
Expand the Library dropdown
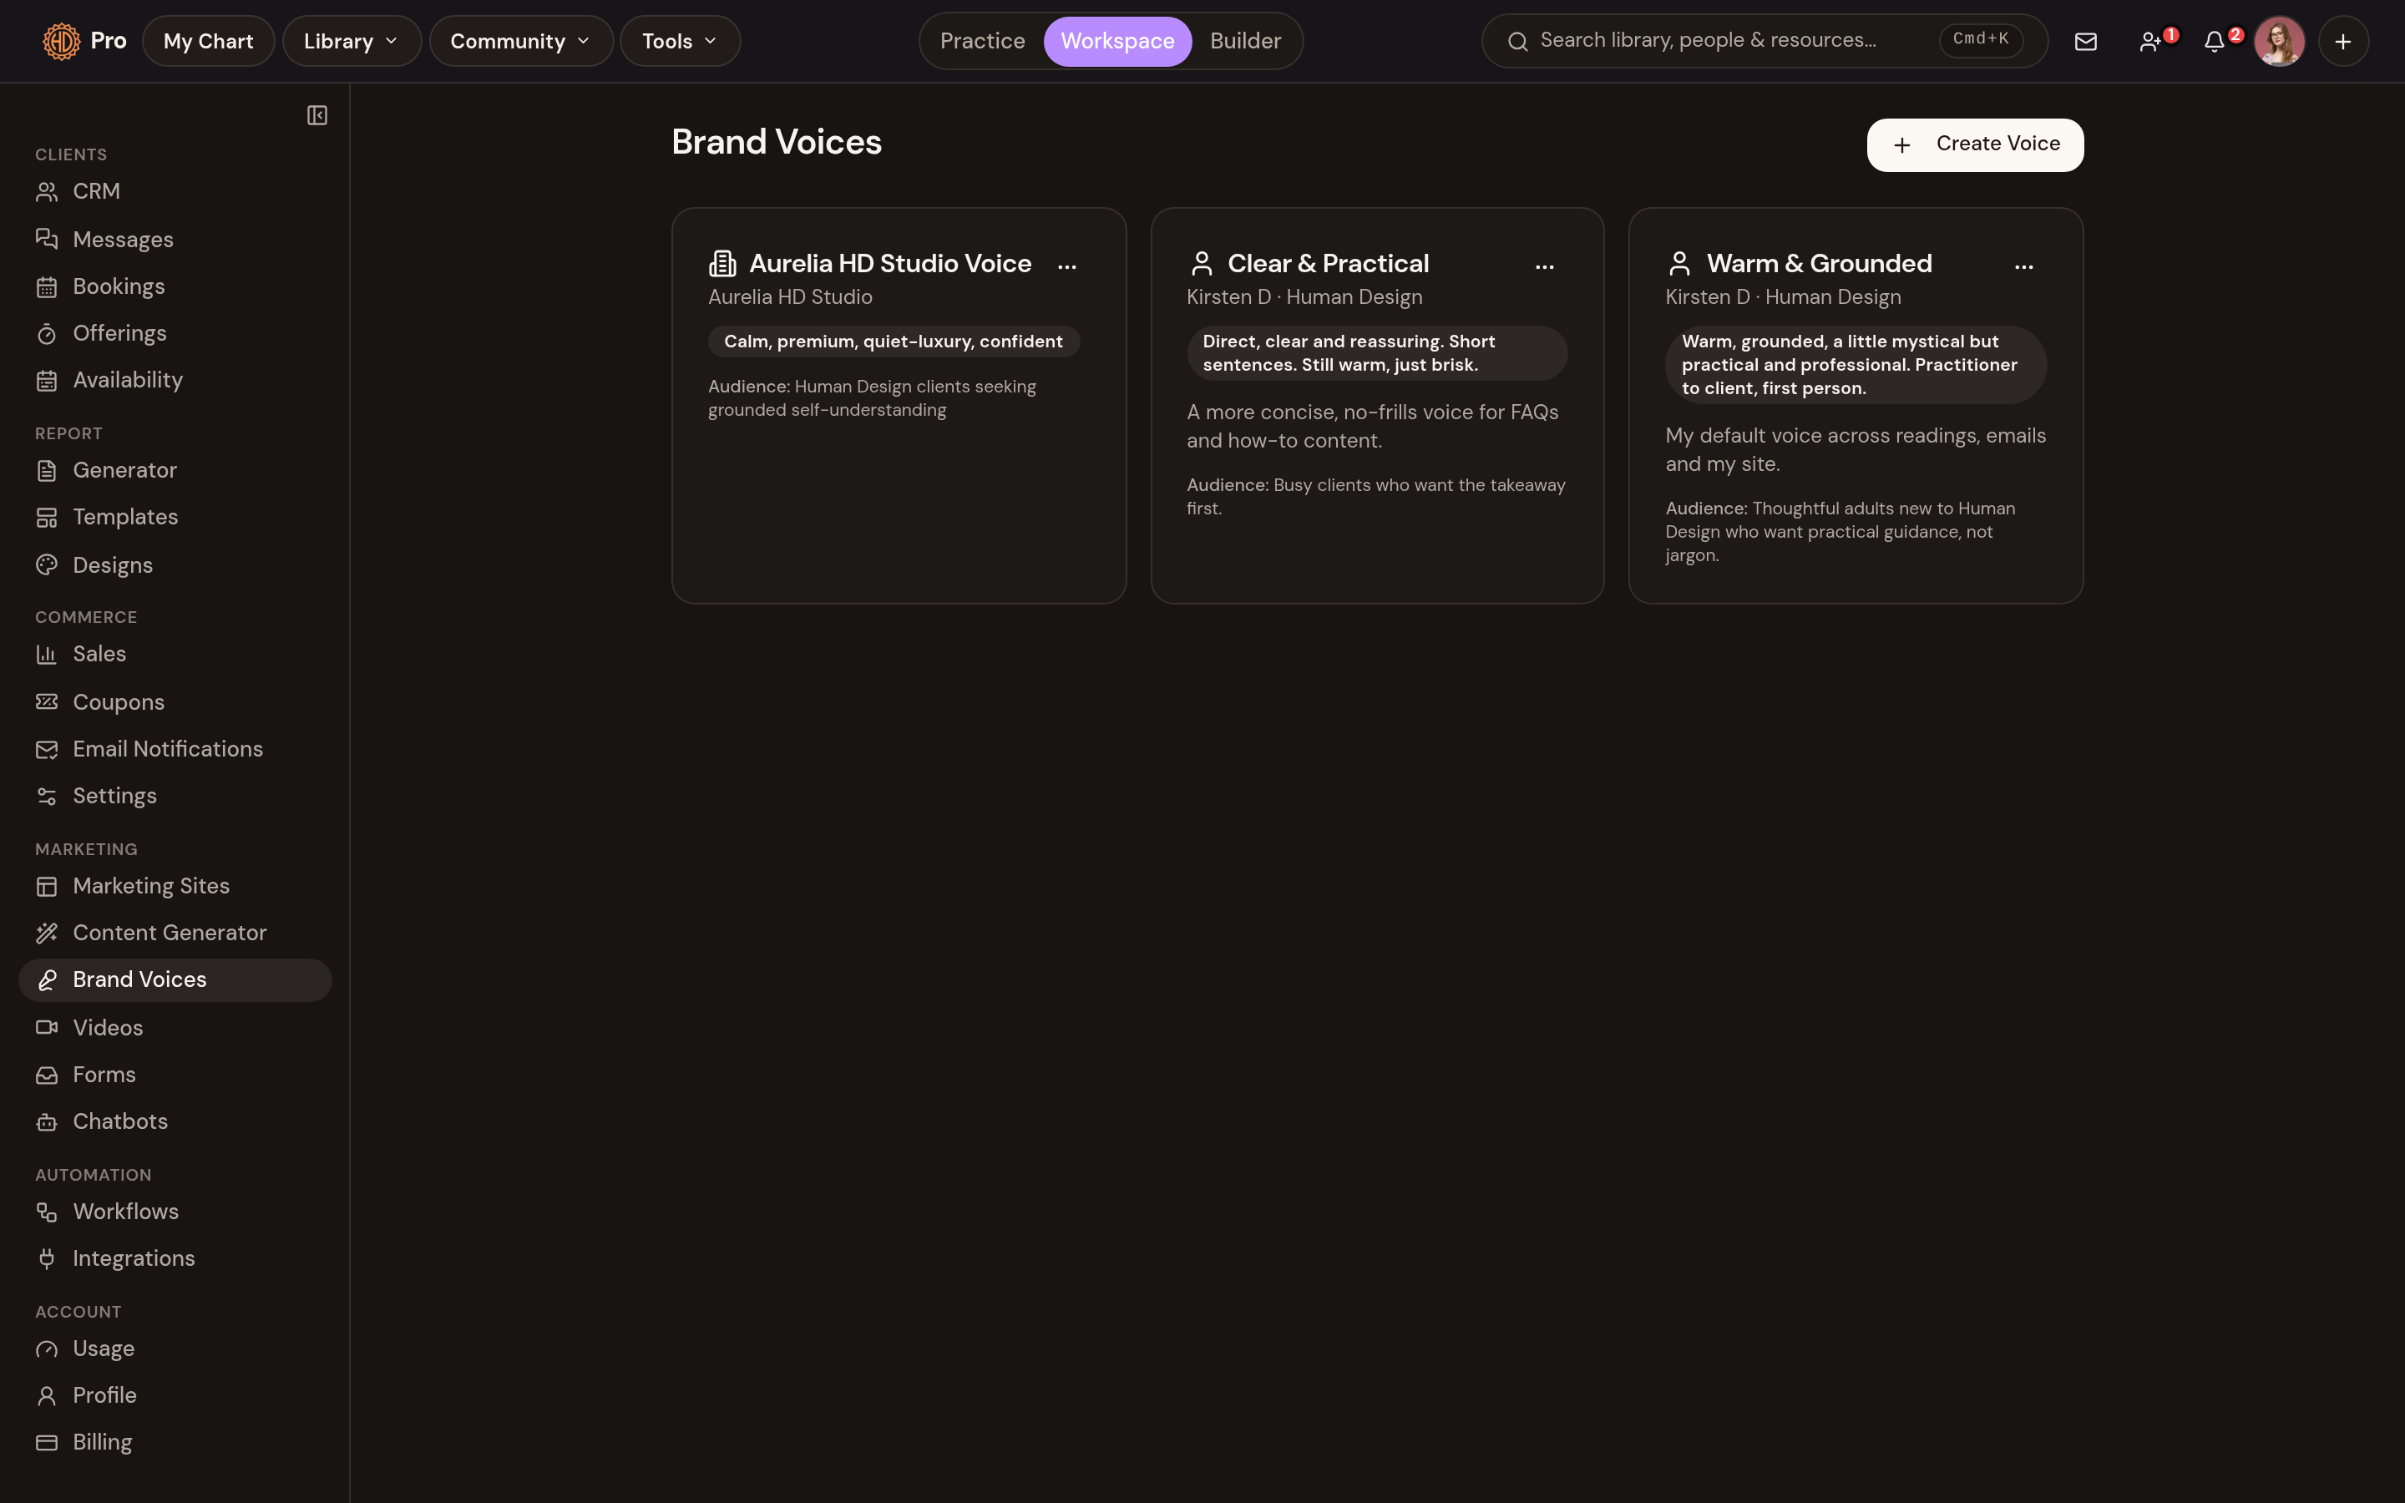tap(352, 41)
